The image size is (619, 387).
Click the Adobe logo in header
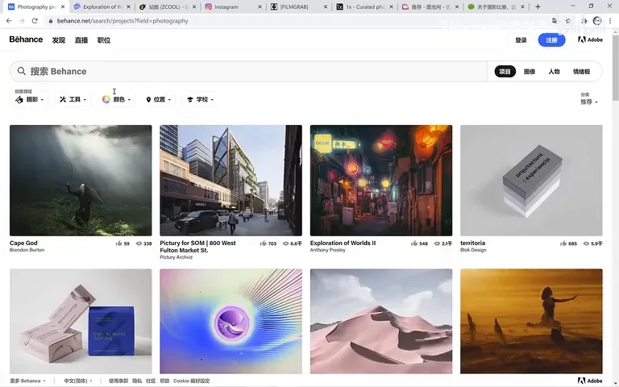[590, 40]
